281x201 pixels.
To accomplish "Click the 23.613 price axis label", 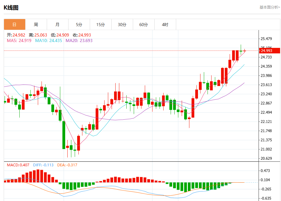I will point(266,85).
